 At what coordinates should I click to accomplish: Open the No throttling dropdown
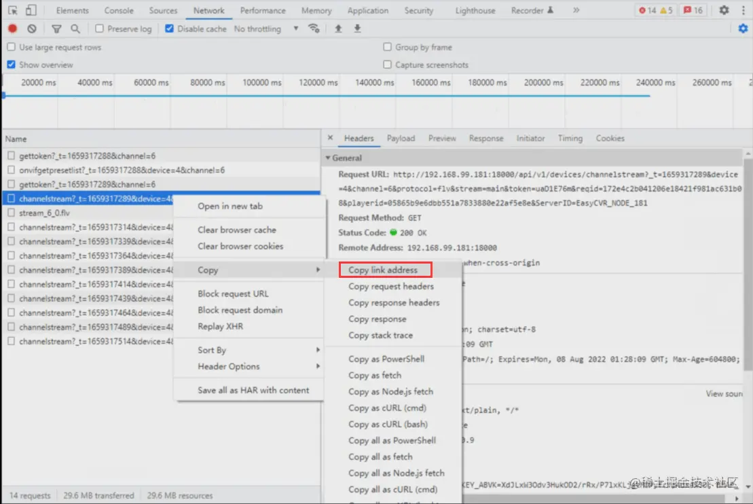266,29
